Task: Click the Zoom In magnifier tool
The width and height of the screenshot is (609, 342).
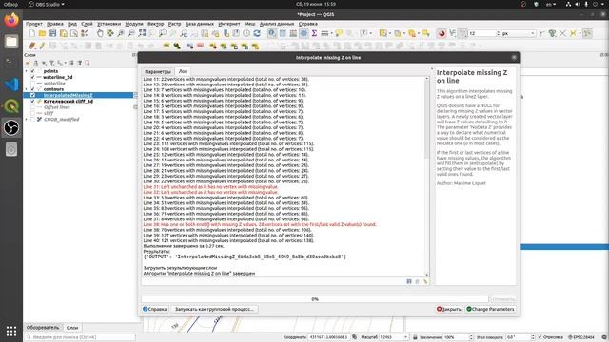Action: 121,34
